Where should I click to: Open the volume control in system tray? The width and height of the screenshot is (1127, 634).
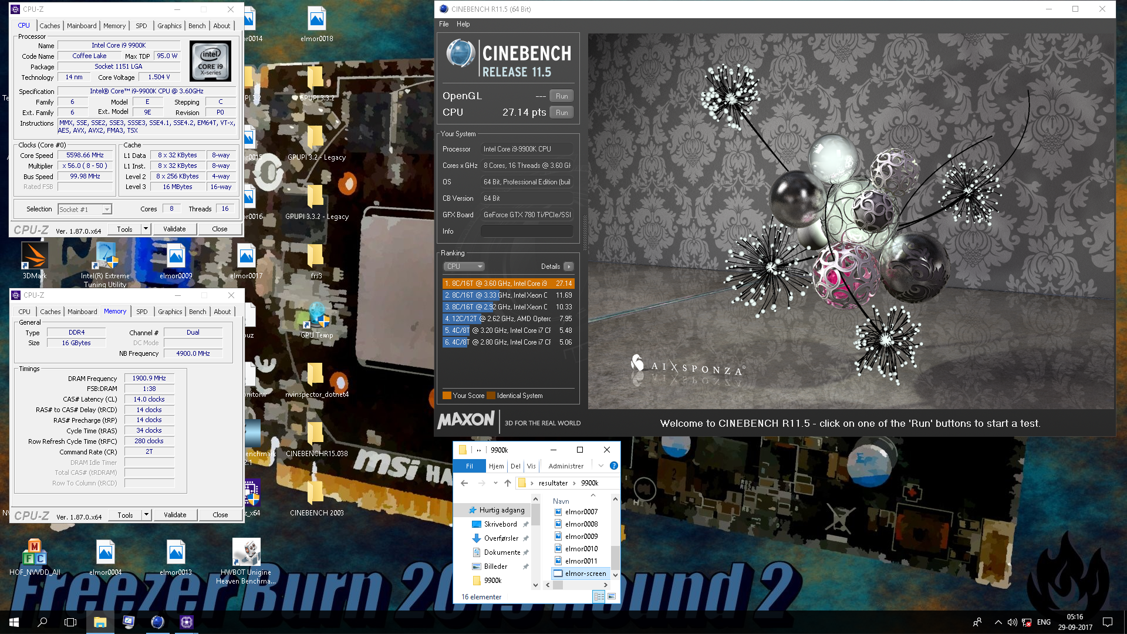point(1012,622)
